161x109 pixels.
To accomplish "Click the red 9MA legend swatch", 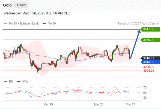I will 19,82.
